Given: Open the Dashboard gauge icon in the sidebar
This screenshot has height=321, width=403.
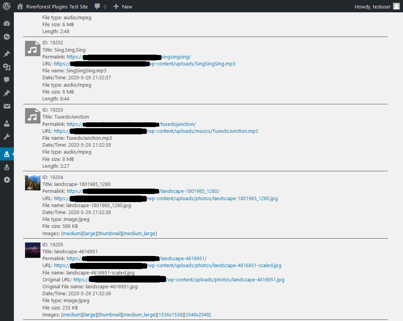Looking at the screenshot, I should pos(7,23).
